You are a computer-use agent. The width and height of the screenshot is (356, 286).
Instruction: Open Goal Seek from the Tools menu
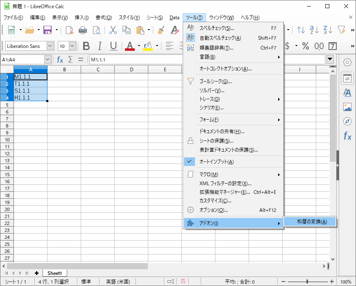[233, 82]
